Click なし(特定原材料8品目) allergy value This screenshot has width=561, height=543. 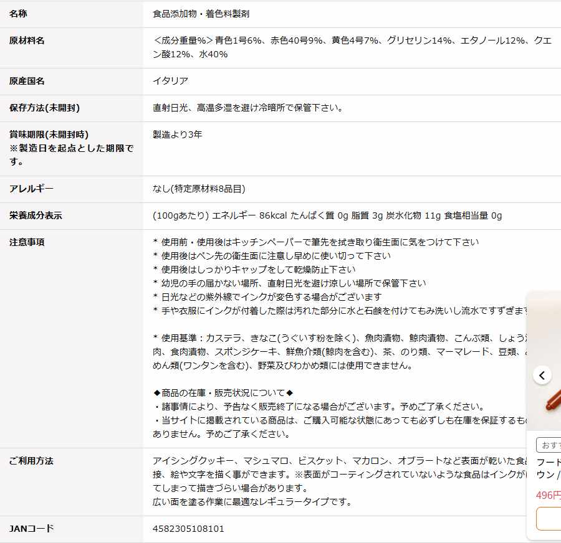tap(199, 189)
